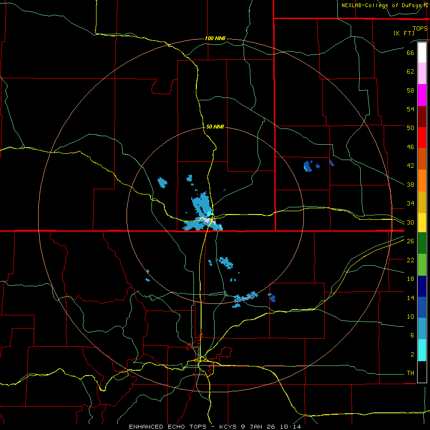The width and height of the screenshot is (430, 430).
Task: Click the legend value "22"
Action: 410,260
